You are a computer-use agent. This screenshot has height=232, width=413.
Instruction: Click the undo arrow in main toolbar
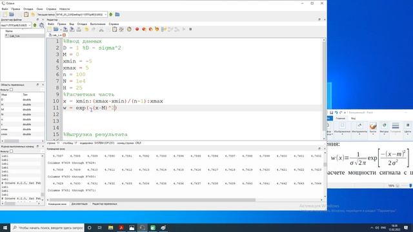coord(33,14)
